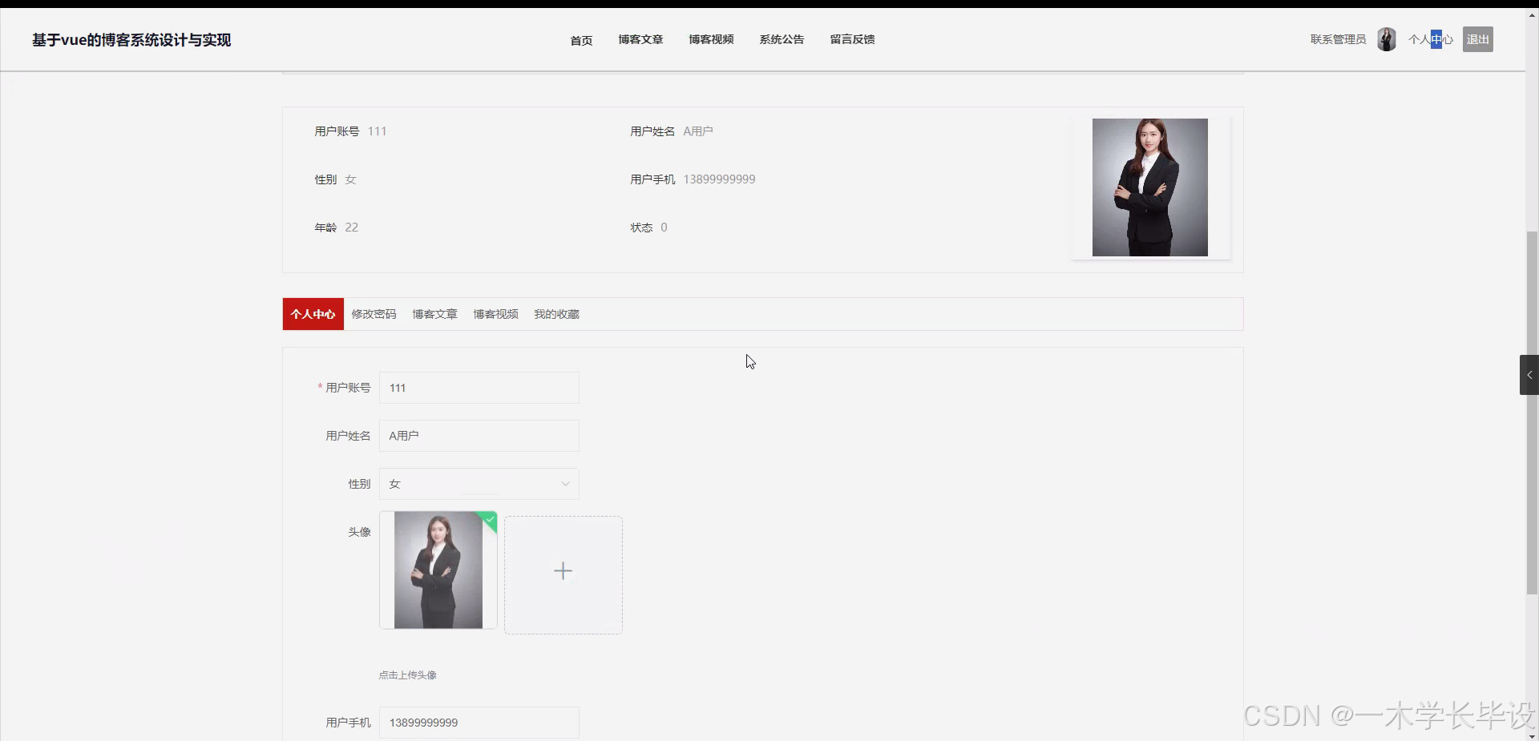Click the user avatar icon in the navbar
Image resolution: width=1539 pixels, height=741 pixels.
pyautogui.click(x=1386, y=38)
